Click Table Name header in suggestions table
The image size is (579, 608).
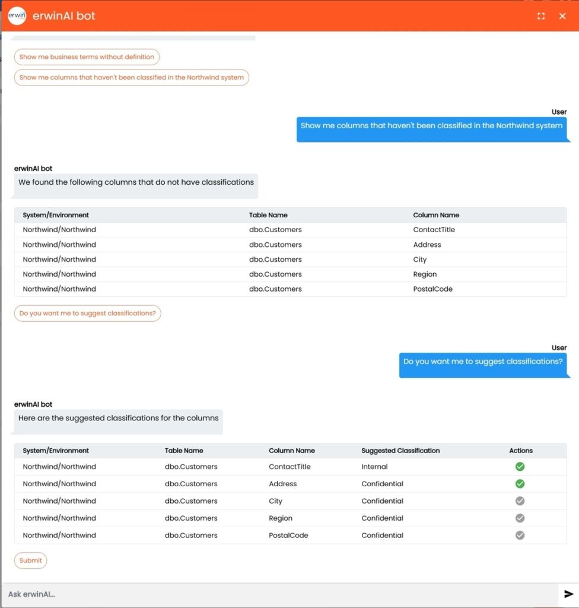click(x=184, y=451)
